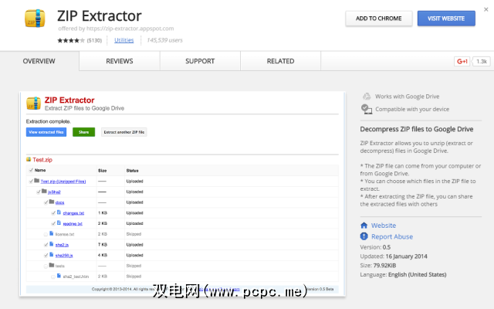Open the Related tab

[x=280, y=61]
